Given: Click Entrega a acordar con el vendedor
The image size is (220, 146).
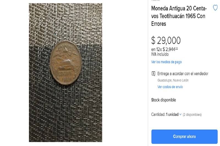Looking at the screenshot, I should point(183,74).
